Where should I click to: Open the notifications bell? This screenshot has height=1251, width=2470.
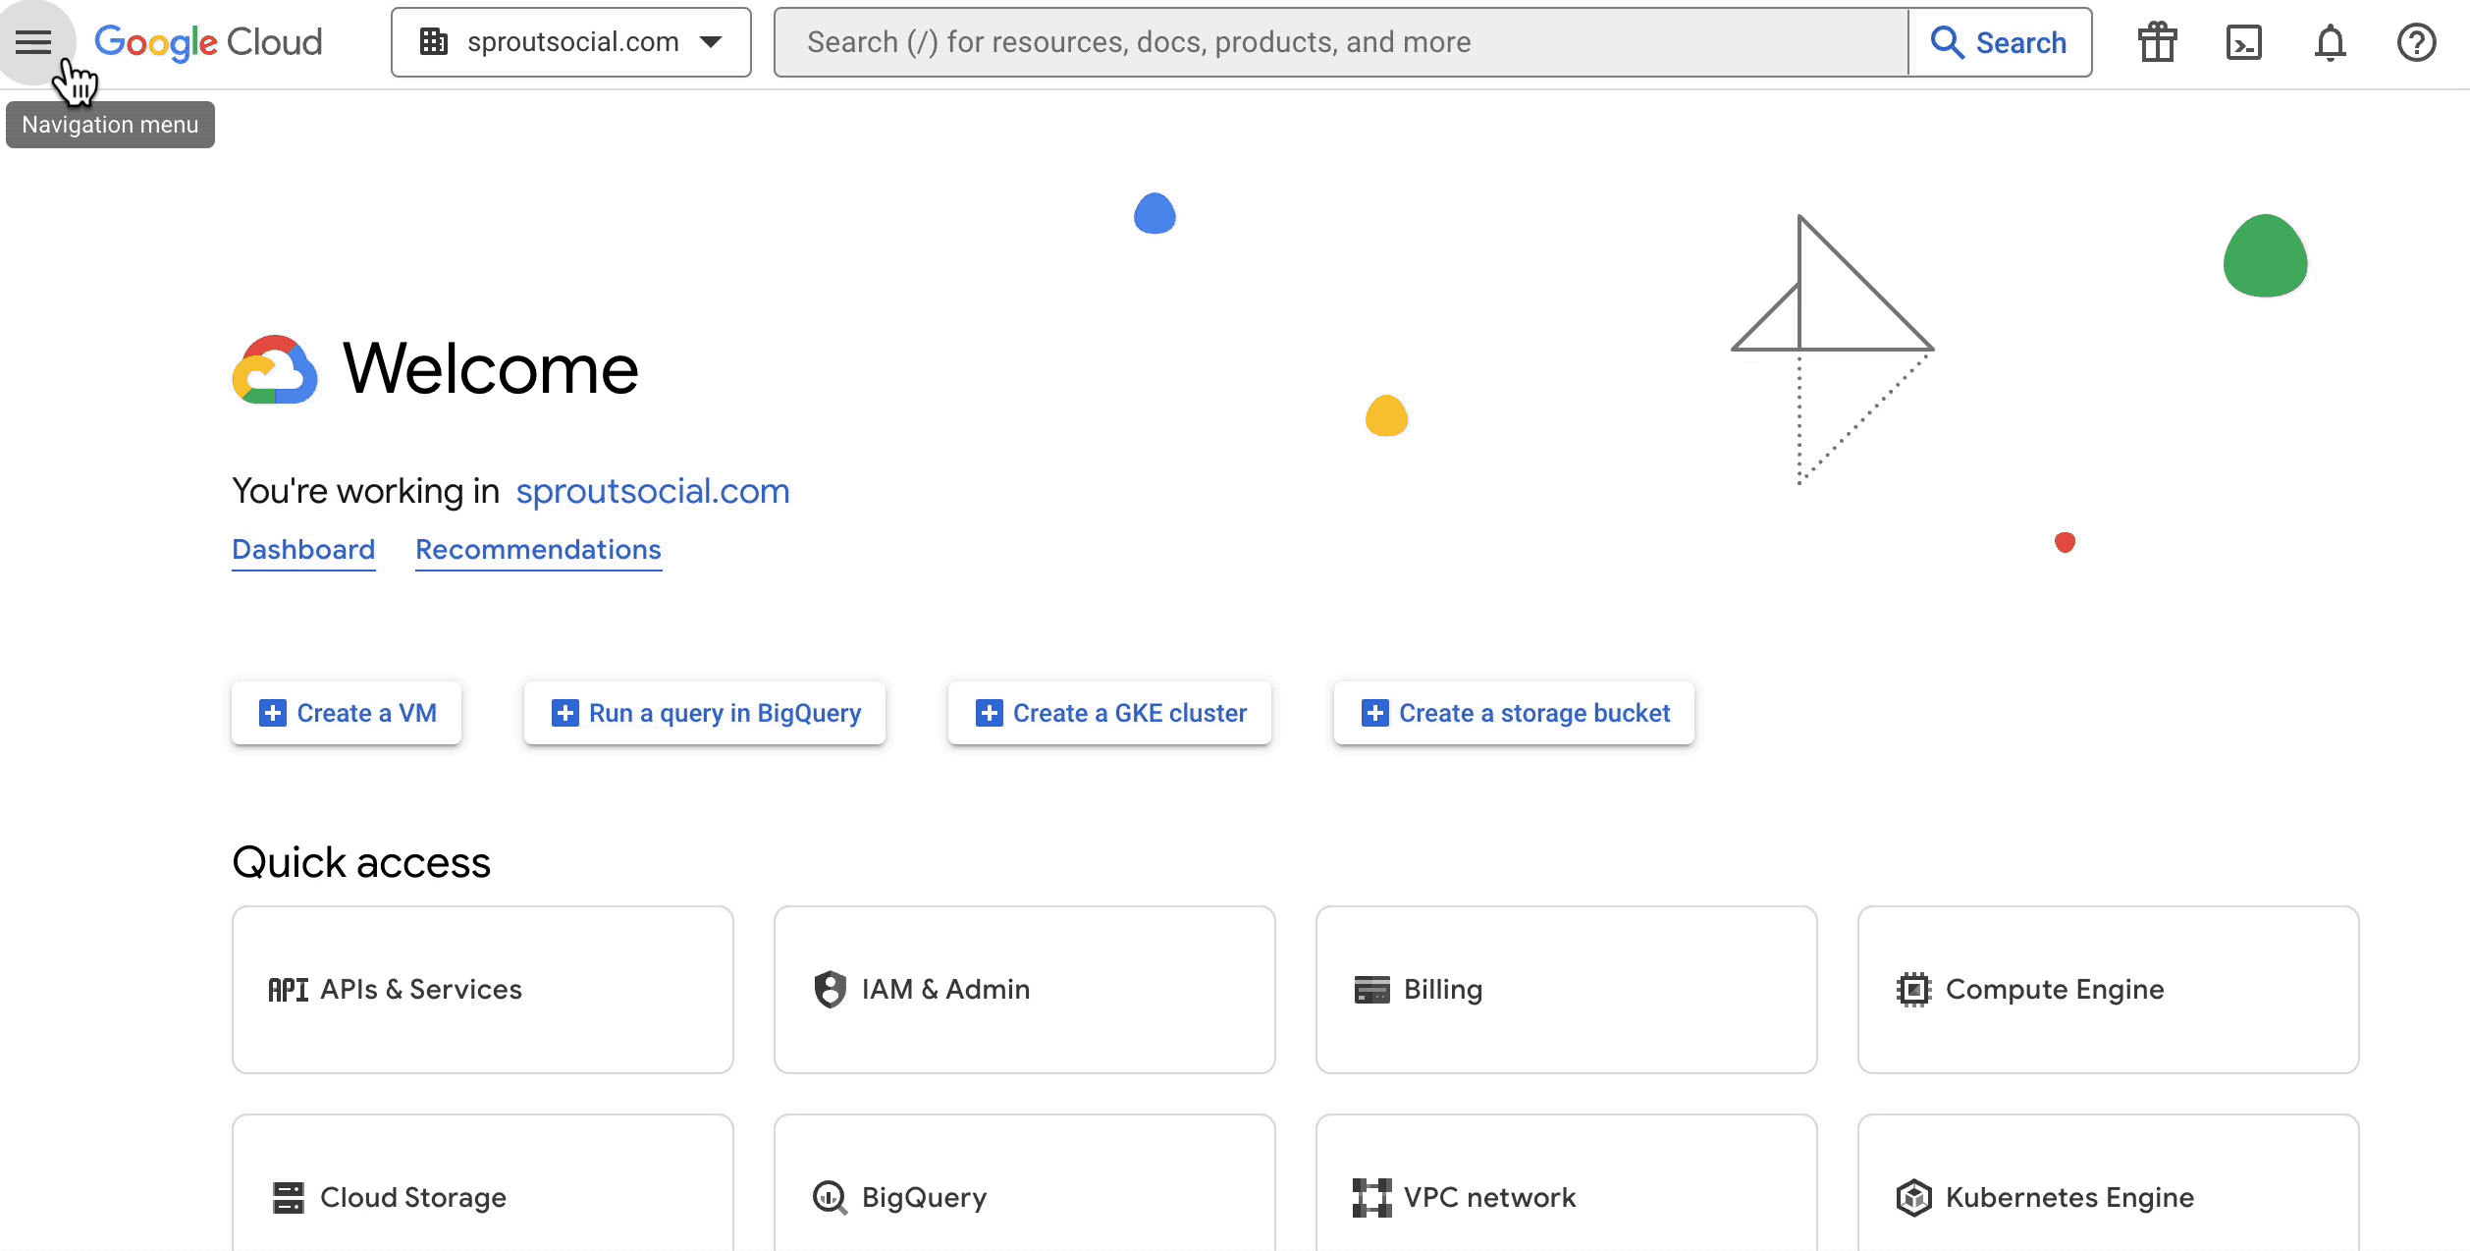click(x=2330, y=42)
